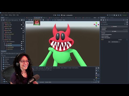Toggle visibility of devil_horns node
The width and height of the screenshot is (129, 96).
[x=23, y=49]
